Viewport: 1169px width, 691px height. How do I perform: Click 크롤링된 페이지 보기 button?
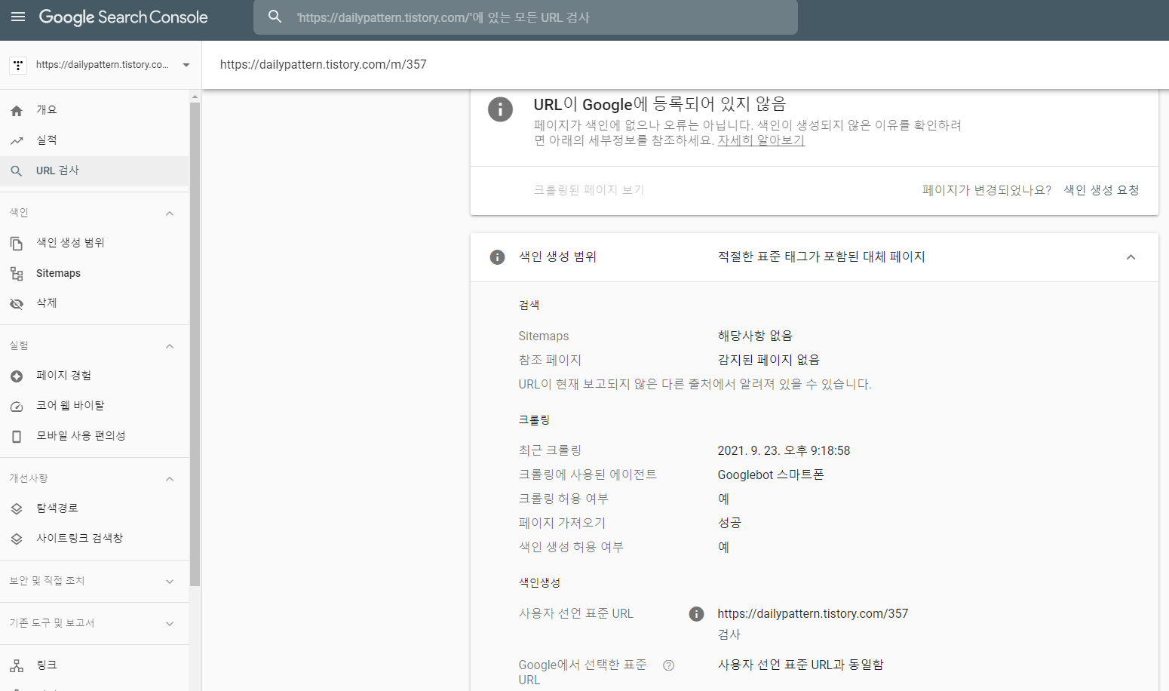(589, 190)
